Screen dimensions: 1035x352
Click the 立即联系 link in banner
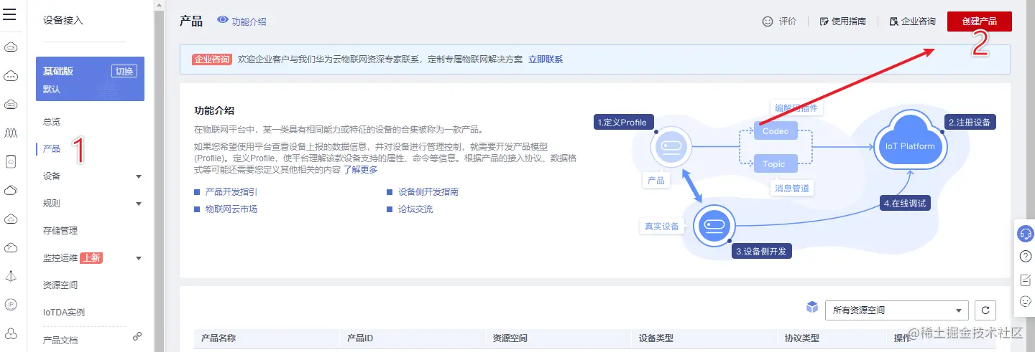[546, 60]
